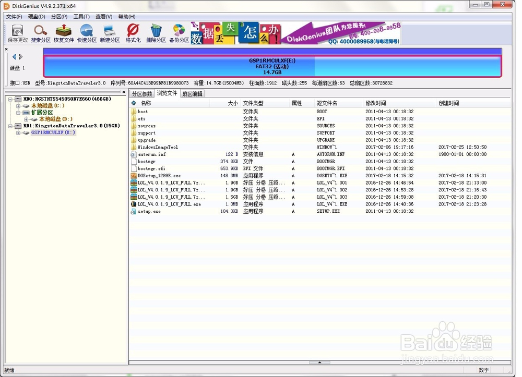
Task: Select file with short name LOL_V4~1.002
Action: 319,190
